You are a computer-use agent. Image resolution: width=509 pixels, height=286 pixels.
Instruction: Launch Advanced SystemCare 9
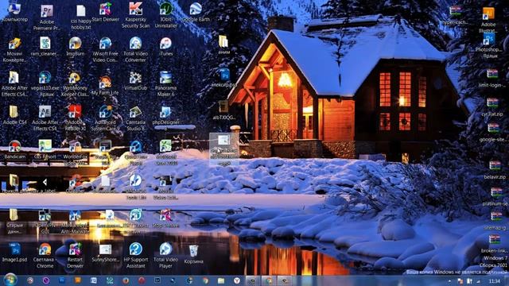(x=105, y=118)
